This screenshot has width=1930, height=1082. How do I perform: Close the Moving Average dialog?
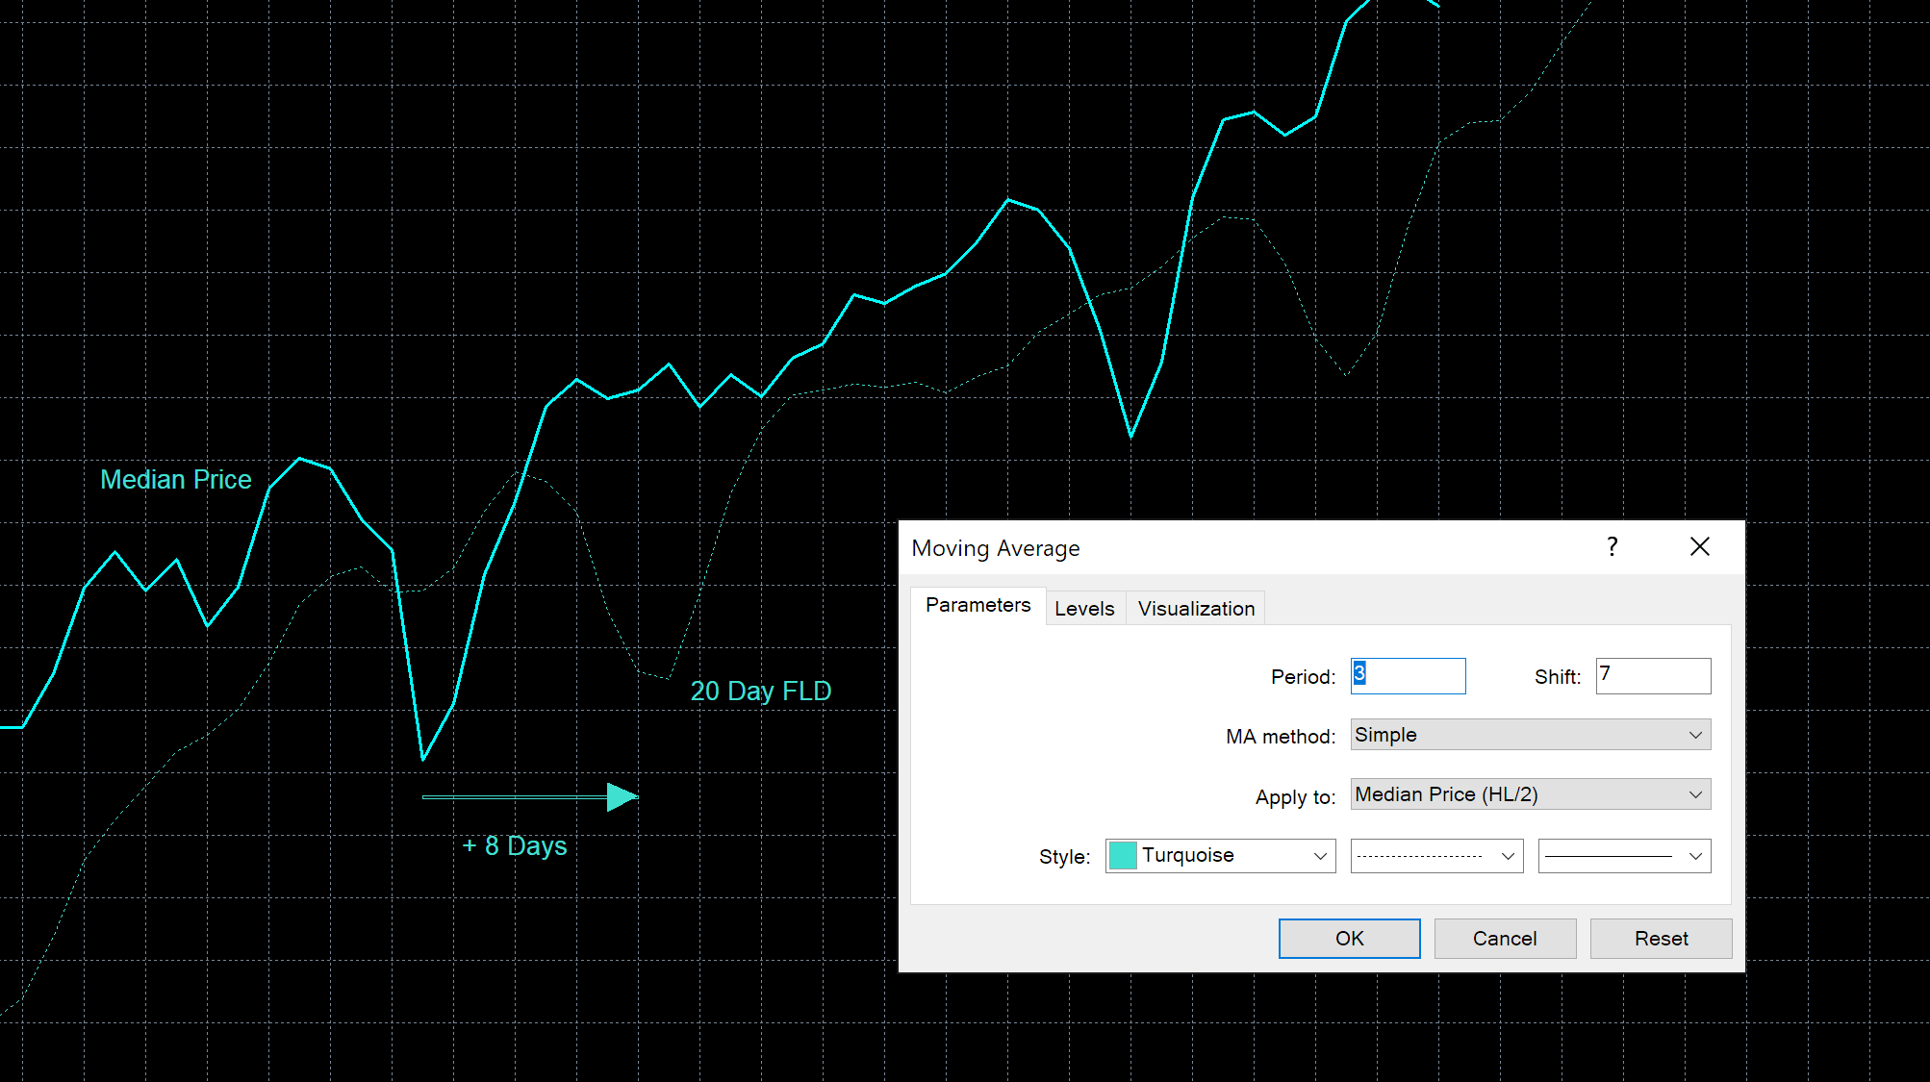[1699, 546]
